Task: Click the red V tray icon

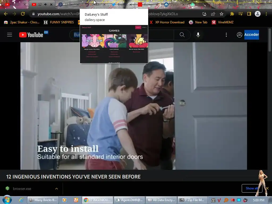Action: pos(219,200)
